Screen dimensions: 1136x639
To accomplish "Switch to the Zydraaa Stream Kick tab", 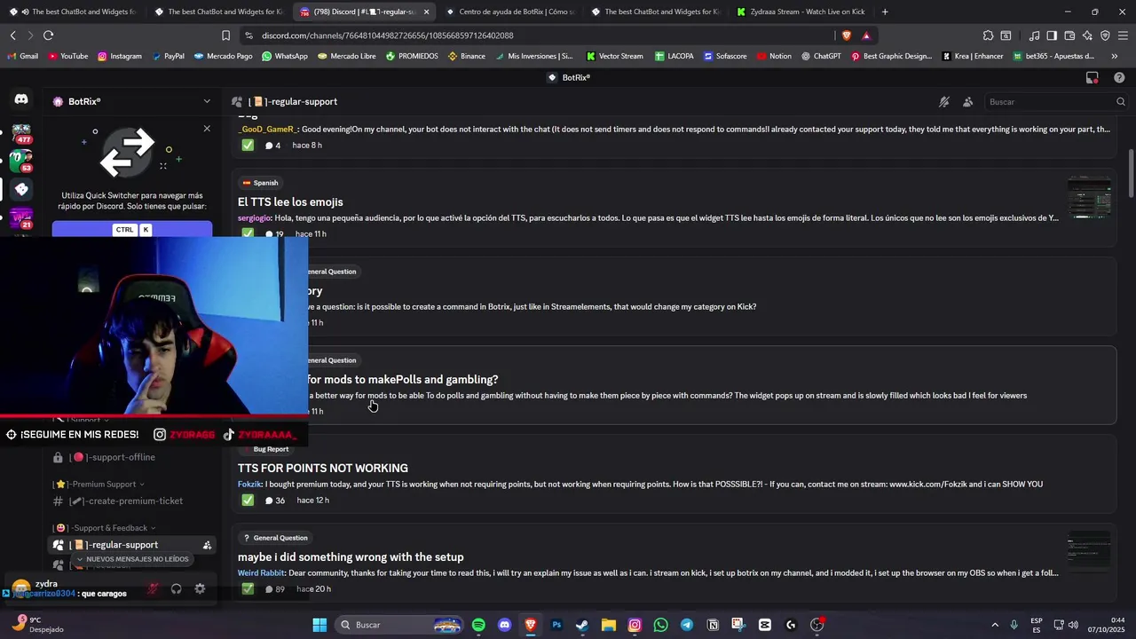I will click(799, 12).
